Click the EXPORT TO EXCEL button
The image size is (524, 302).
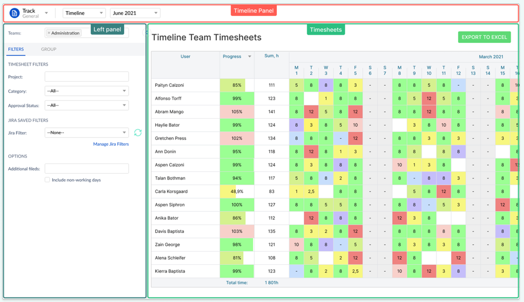pyautogui.click(x=484, y=37)
